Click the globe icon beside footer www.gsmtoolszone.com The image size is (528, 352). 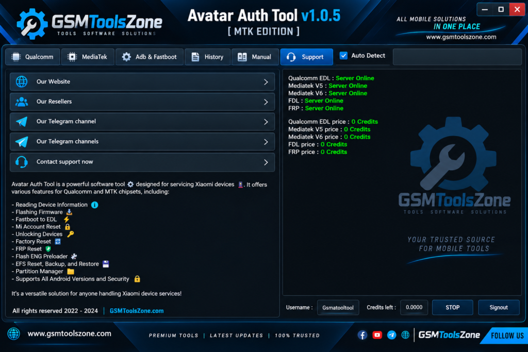(14, 333)
